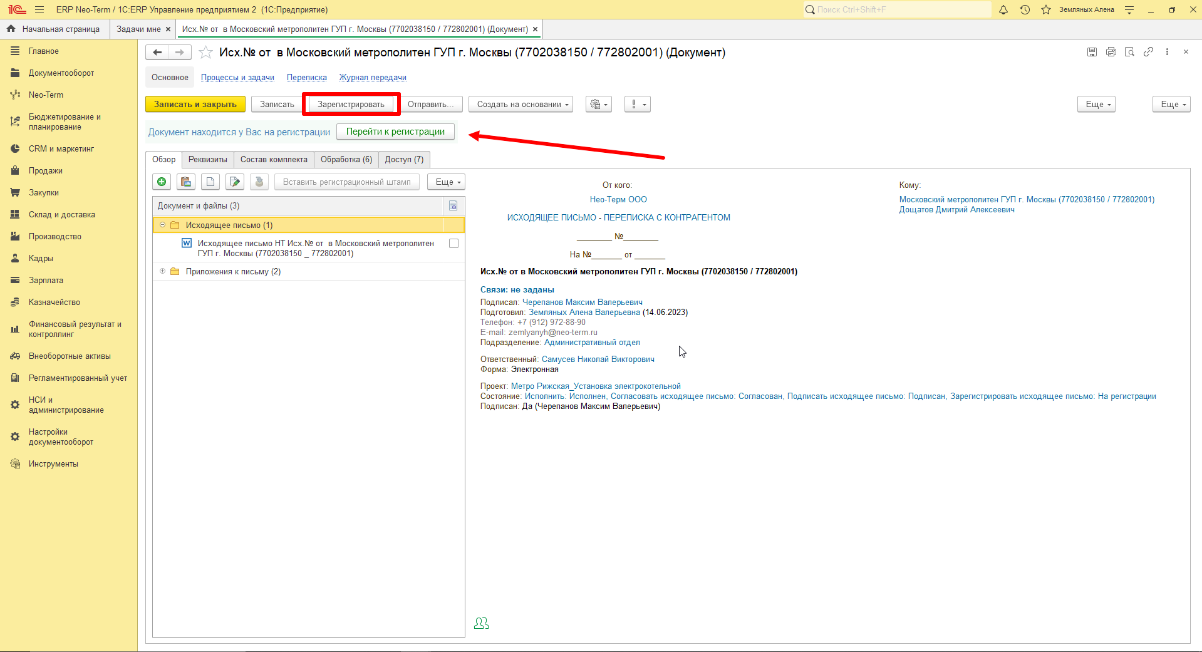Go back with the left arrow
The width and height of the screenshot is (1202, 652).
point(157,53)
